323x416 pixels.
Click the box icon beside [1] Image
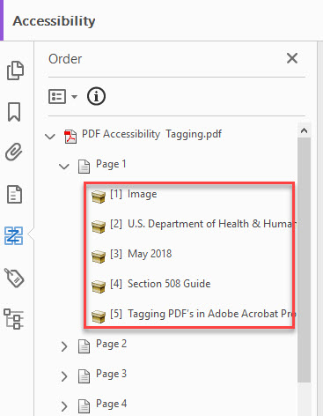pyautogui.click(x=99, y=197)
